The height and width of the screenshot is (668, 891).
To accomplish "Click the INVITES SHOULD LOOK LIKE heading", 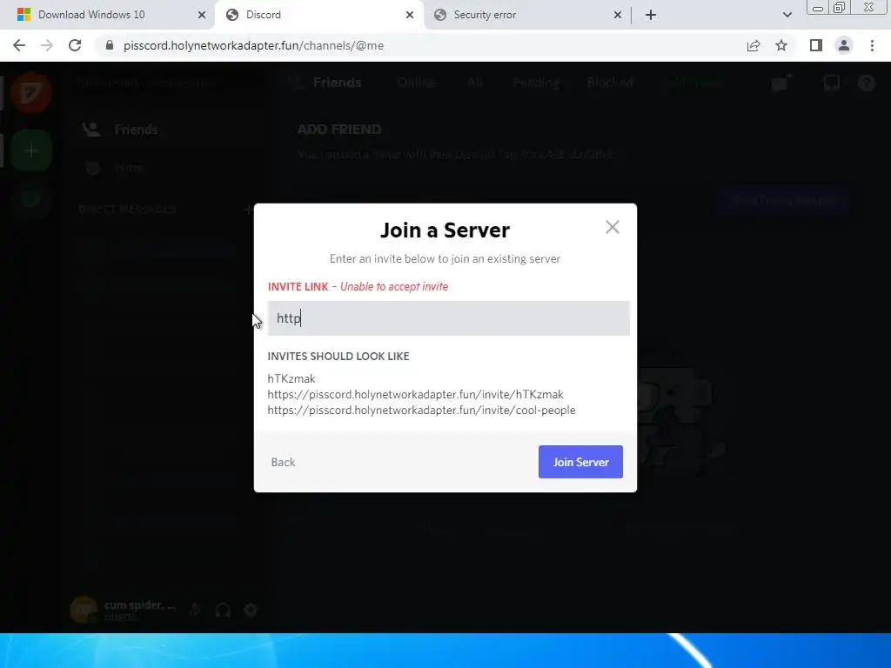I will click(338, 356).
